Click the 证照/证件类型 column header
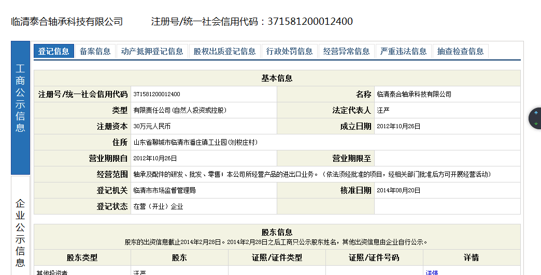The width and height of the screenshot is (541, 275). click(x=277, y=257)
